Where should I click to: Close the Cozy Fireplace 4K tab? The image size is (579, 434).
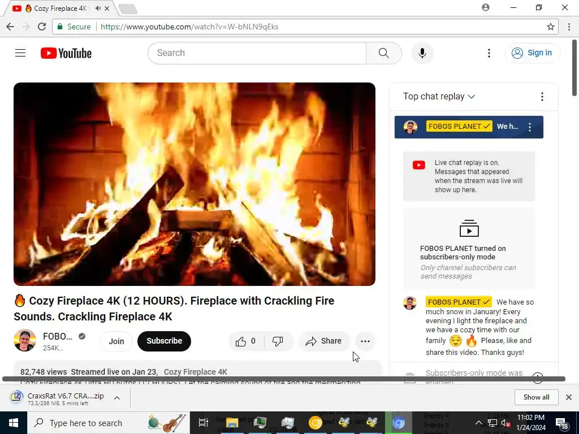coord(107,8)
